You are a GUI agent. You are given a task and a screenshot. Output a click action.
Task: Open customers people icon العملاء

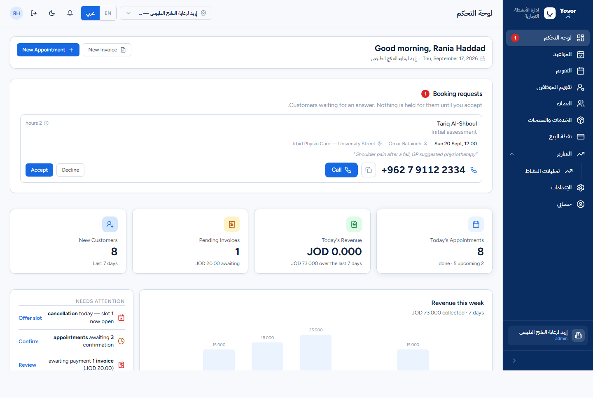[581, 104]
